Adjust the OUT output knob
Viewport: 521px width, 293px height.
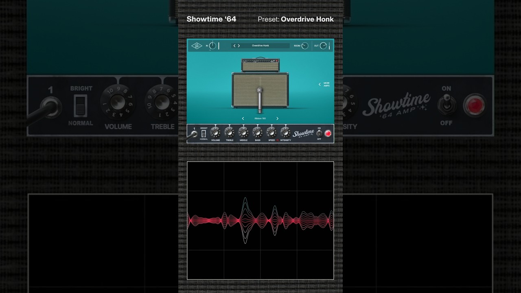coord(323,46)
